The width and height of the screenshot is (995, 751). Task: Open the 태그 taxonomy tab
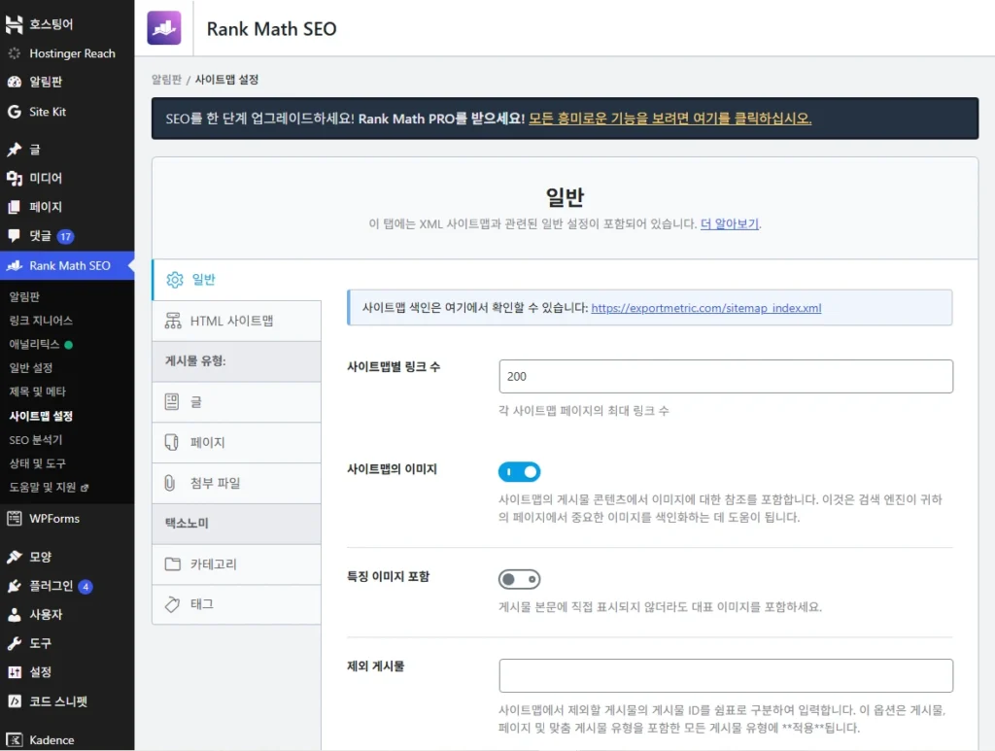(236, 604)
